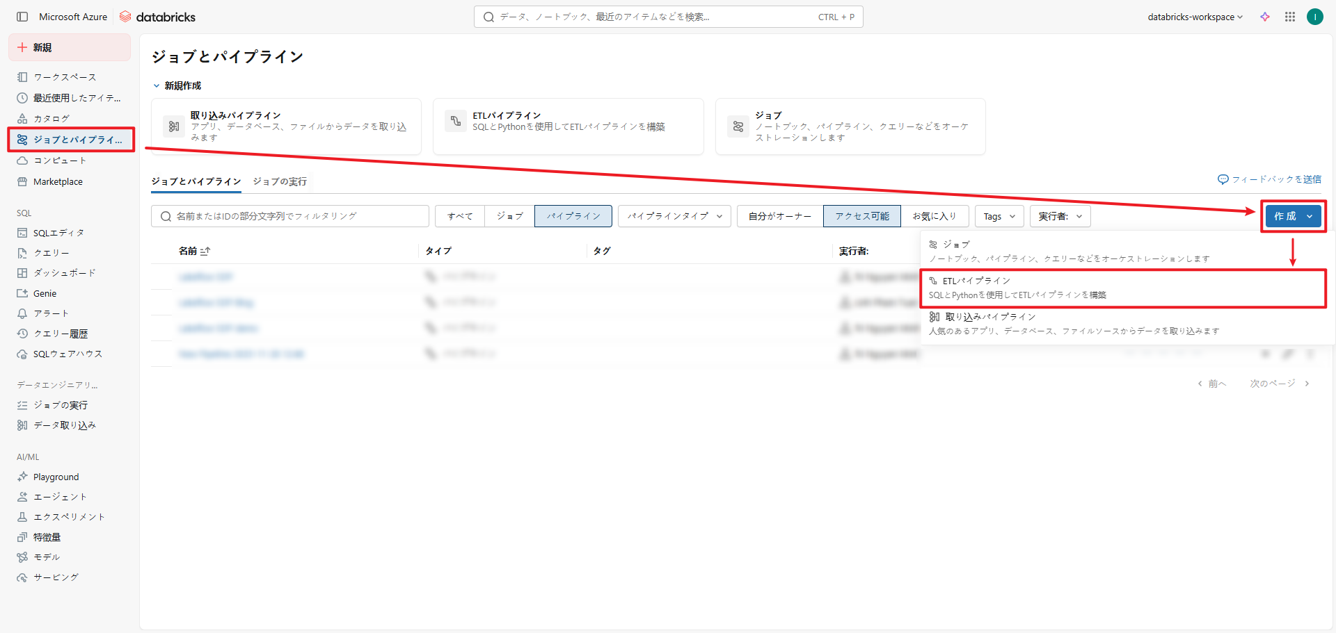Enable the 自分がオーナー filter
The image size is (1336, 633).
(x=779, y=216)
